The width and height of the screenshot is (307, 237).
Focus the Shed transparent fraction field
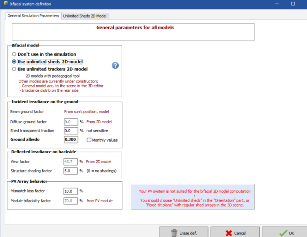coord(71,131)
